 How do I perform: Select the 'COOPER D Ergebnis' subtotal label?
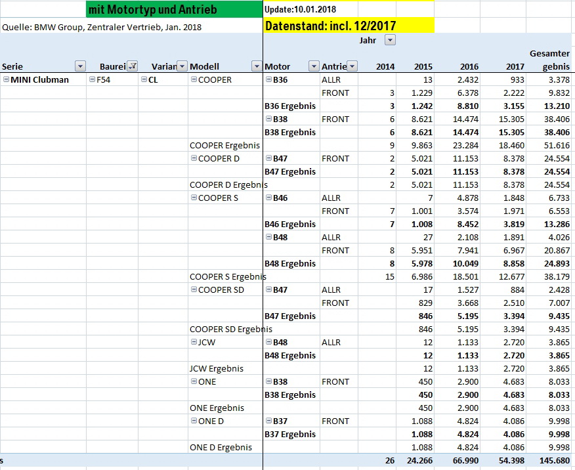228,184
